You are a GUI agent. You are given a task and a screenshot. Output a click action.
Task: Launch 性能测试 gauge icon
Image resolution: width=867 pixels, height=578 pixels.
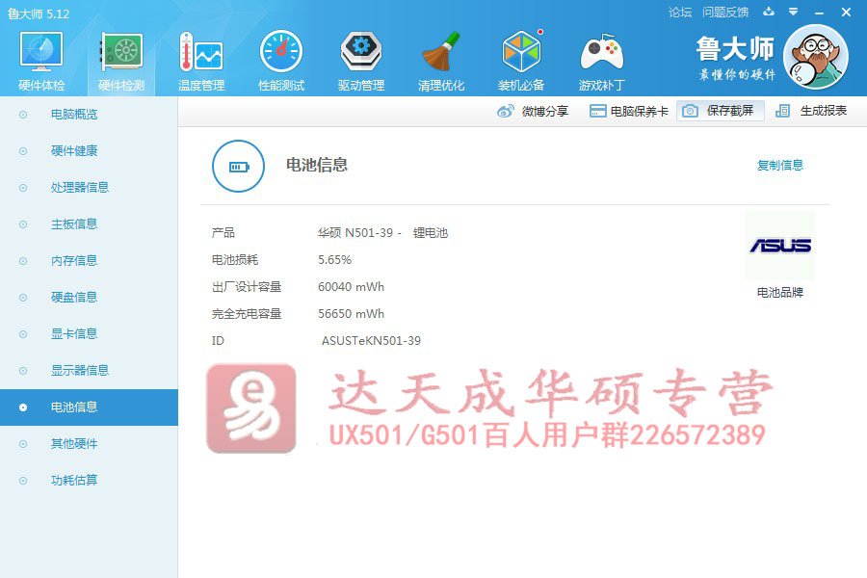tap(281, 52)
